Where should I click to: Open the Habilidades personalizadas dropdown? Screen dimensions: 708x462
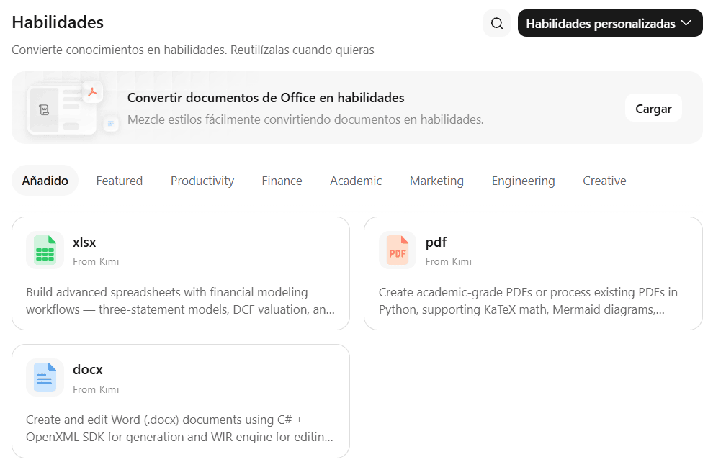tap(610, 24)
